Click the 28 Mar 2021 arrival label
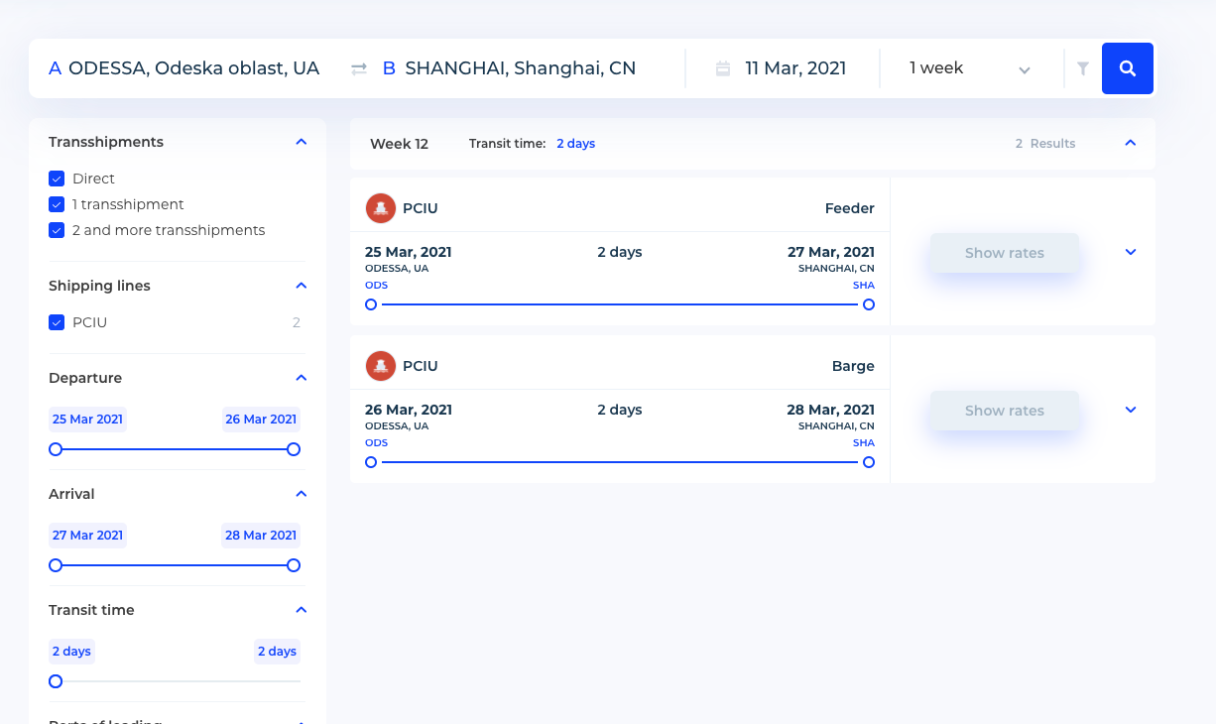The image size is (1216, 724). [x=261, y=536]
